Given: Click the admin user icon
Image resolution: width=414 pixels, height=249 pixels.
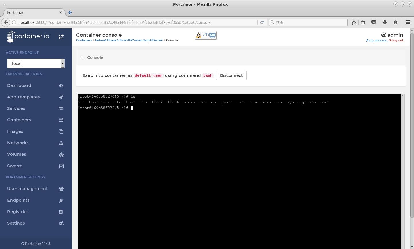Looking at the screenshot, I should tap(384, 35).
